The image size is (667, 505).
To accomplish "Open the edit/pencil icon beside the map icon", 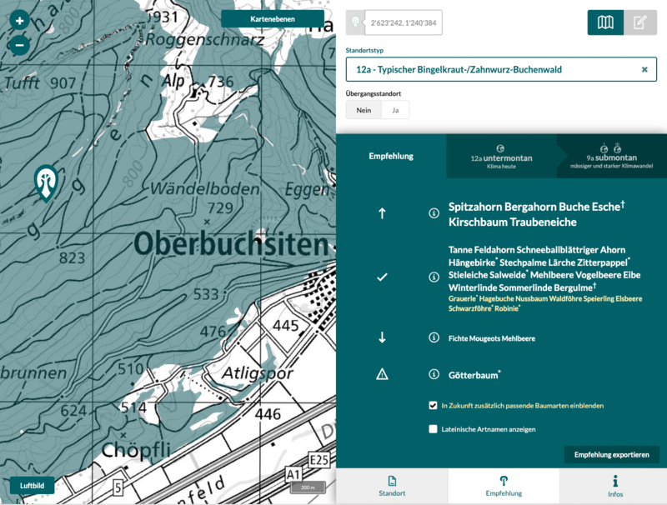I will click(642, 22).
